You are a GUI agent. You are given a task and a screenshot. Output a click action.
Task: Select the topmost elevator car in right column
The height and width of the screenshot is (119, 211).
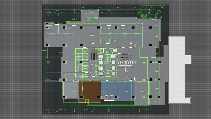[x=114, y=51]
